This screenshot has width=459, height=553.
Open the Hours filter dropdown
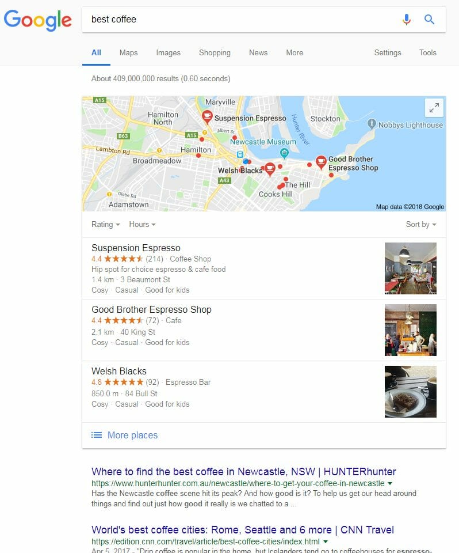point(142,224)
